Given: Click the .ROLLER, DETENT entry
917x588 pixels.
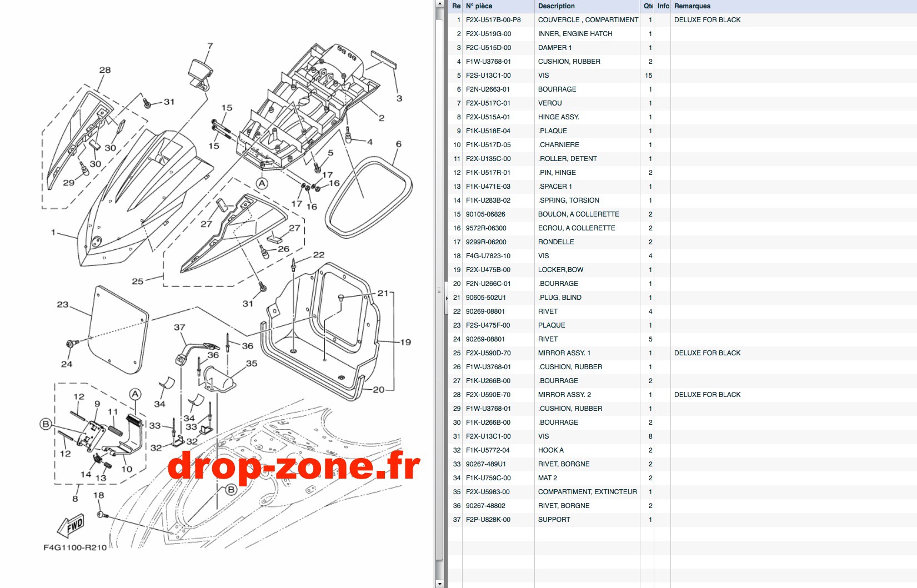Looking at the screenshot, I should [568, 159].
